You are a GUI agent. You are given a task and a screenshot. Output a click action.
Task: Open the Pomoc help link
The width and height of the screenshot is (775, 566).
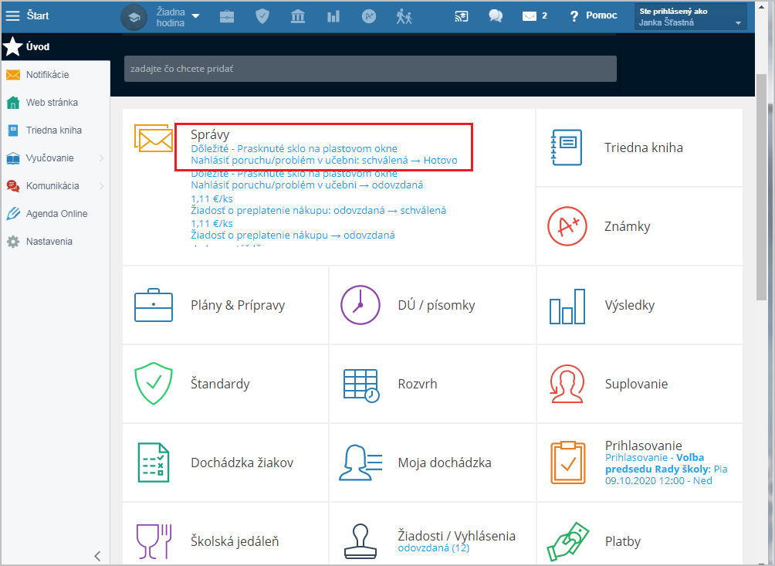[x=593, y=16]
